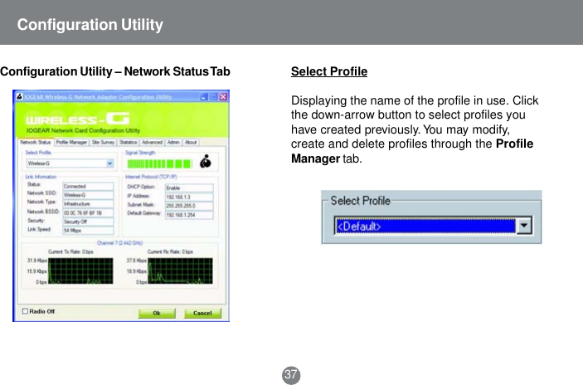
Task: Click the Network SSID field showing Wireless-G
Action: pyautogui.click(x=88, y=195)
